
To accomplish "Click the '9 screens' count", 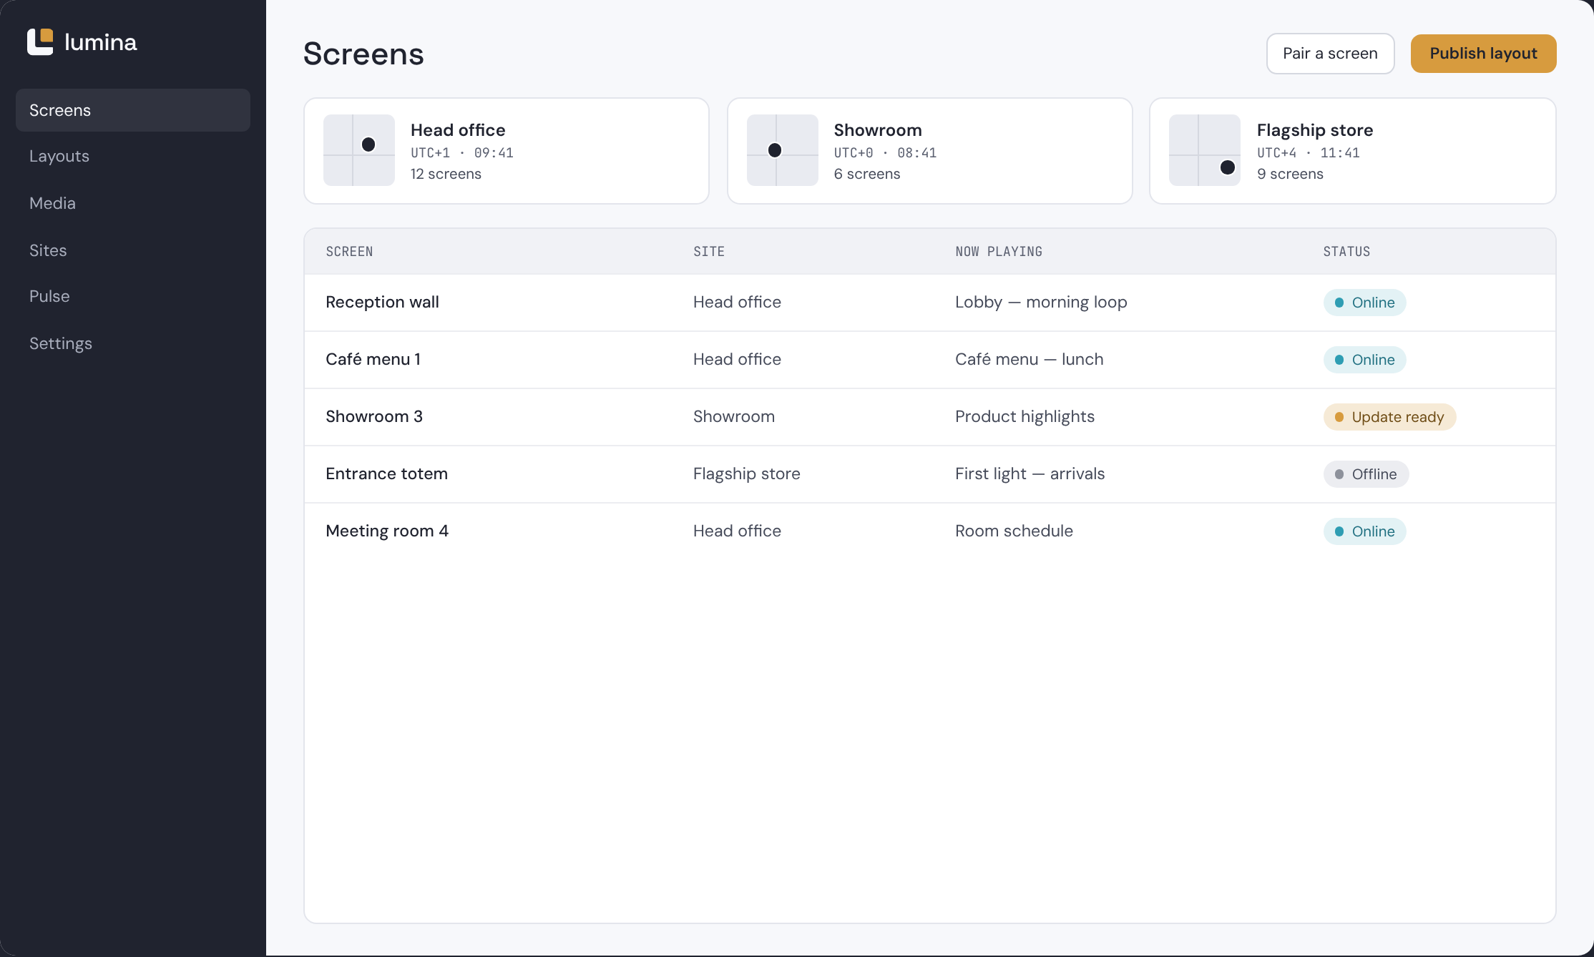I will pos(1290,174).
